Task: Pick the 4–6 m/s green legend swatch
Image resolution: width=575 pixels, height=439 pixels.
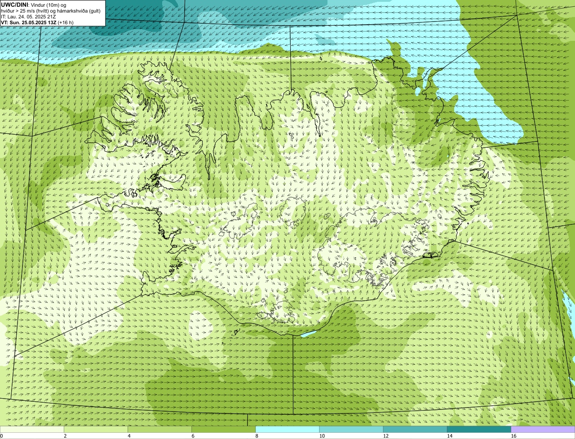Action: click(x=160, y=429)
